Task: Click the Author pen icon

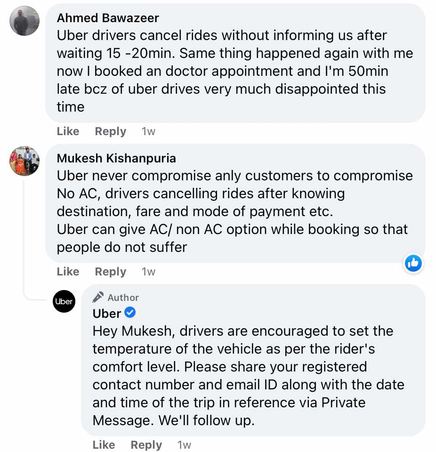Action: [x=98, y=297]
